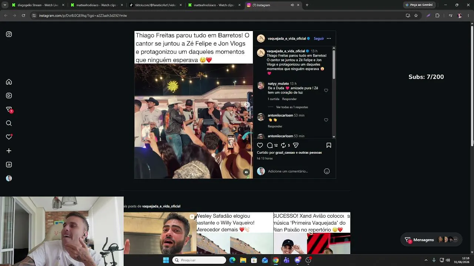Open the Instagram logo home link
This screenshot has height=266, width=474.
(x=9, y=34)
